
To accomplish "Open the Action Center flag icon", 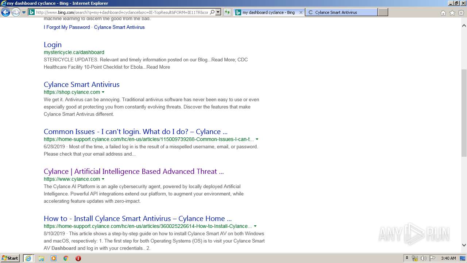I will pyautogui.click(x=432, y=258).
